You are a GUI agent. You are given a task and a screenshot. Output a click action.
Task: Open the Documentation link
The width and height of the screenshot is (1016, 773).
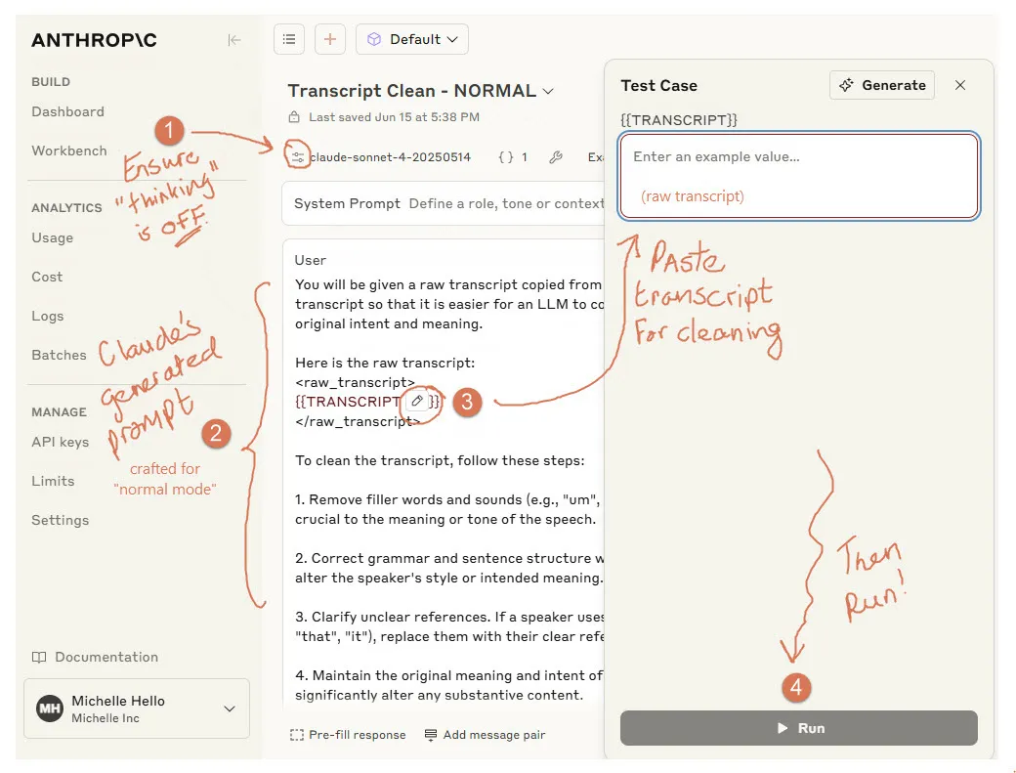96,657
